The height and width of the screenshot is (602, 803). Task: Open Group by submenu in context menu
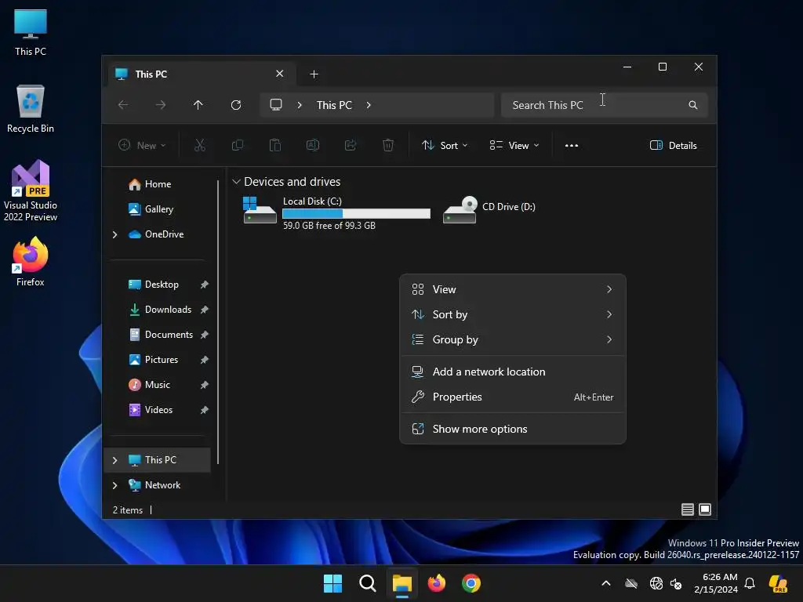pyautogui.click(x=513, y=339)
